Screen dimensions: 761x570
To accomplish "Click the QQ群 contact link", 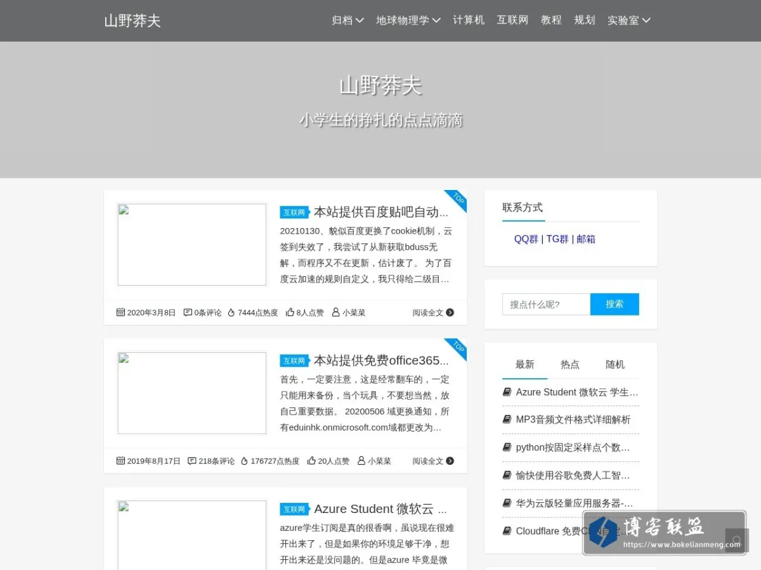I will pos(526,239).
